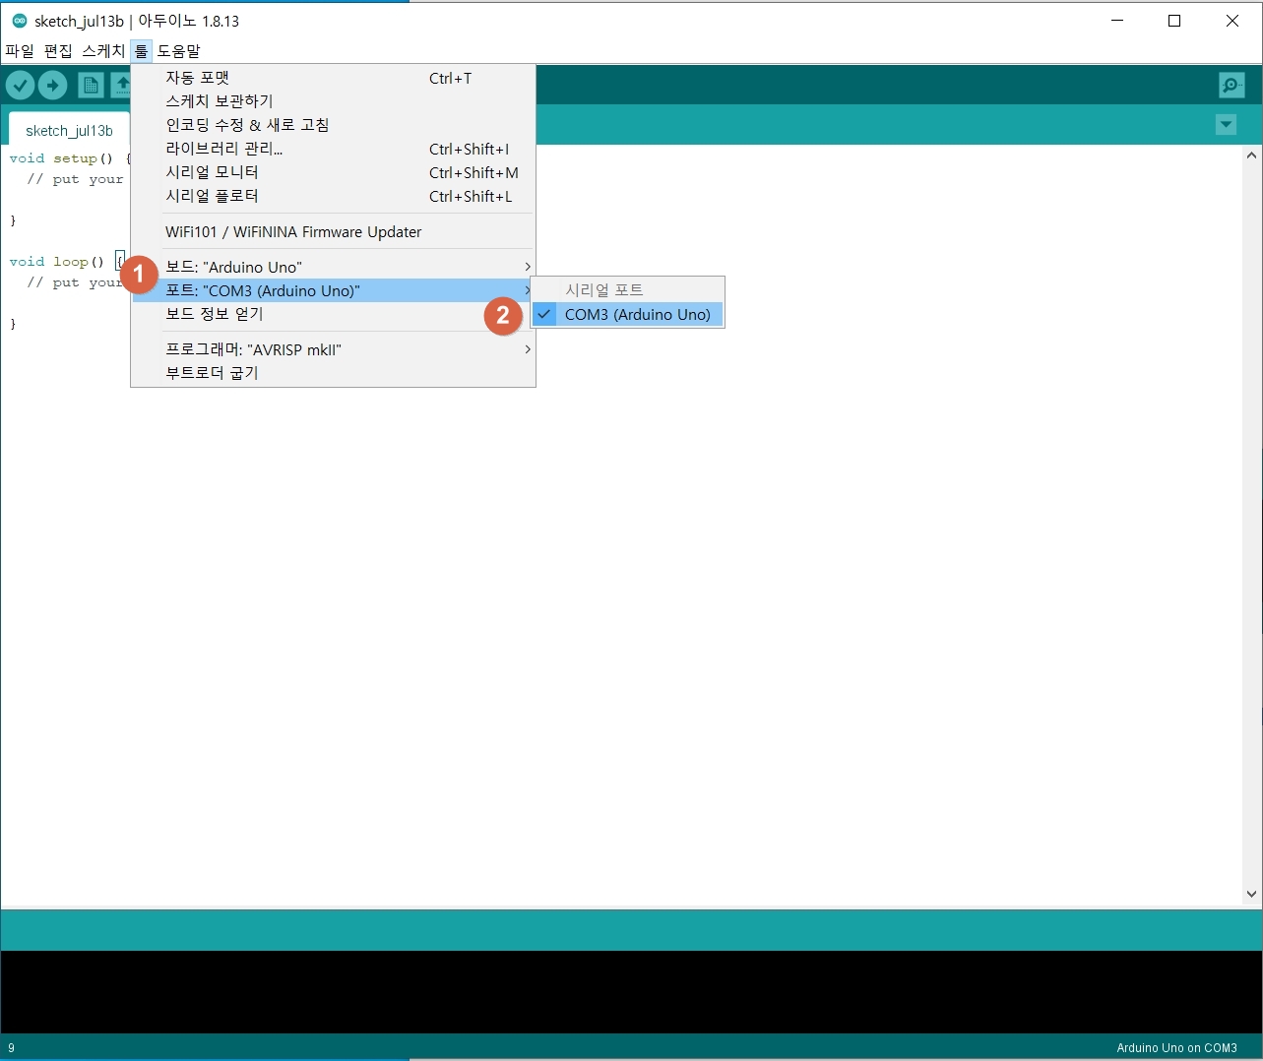
Task: Click the Arduino logo in title bar
Action: [19, 21]
